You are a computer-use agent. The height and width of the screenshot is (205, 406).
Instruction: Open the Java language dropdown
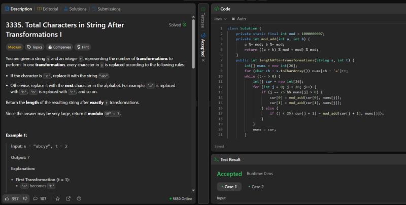point(220,19)
